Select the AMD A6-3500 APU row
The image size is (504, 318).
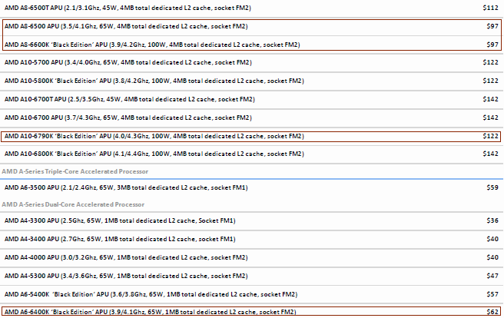coord(126,187)
